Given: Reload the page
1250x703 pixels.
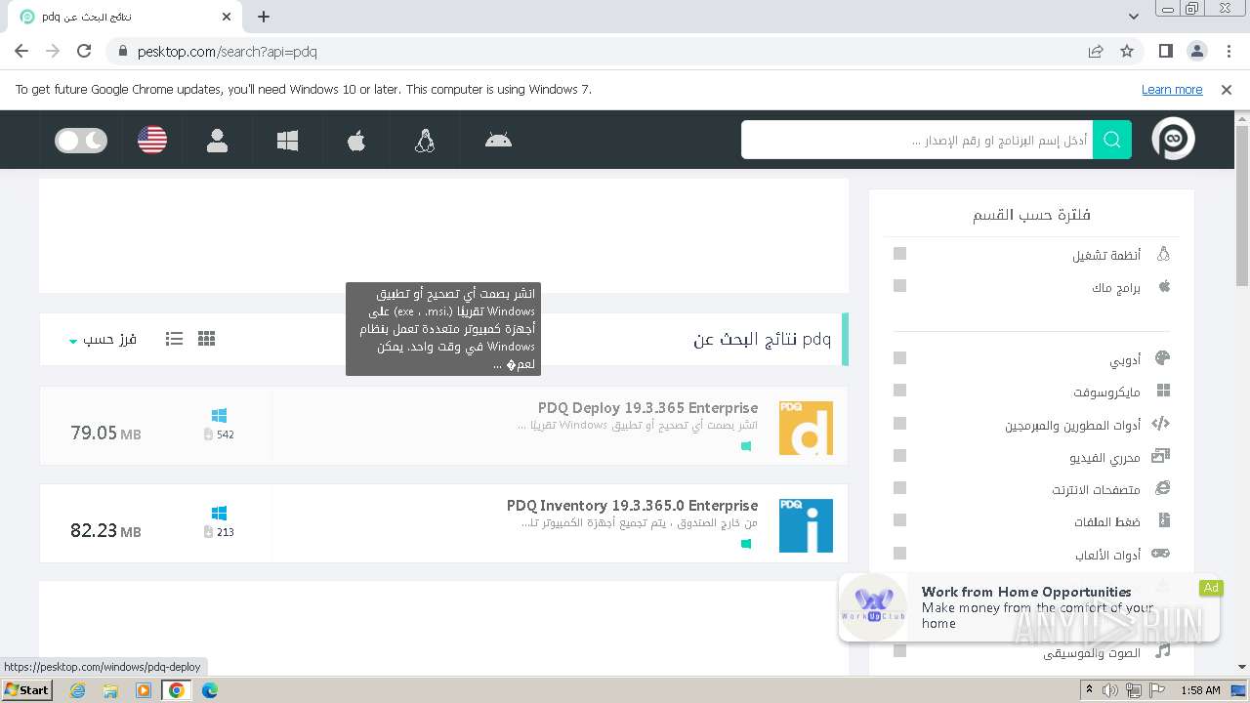Looking at the screenshot, I should (x=84, y=51).
